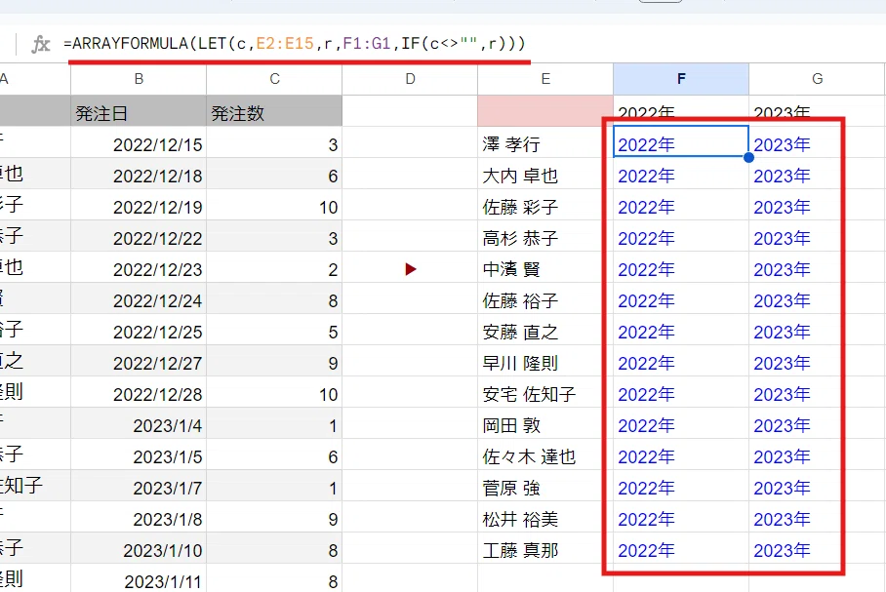Select active cell F2 showing 2022年
Image resolution: width=886 pixels, height=592 pixels.
coord(681,142)
